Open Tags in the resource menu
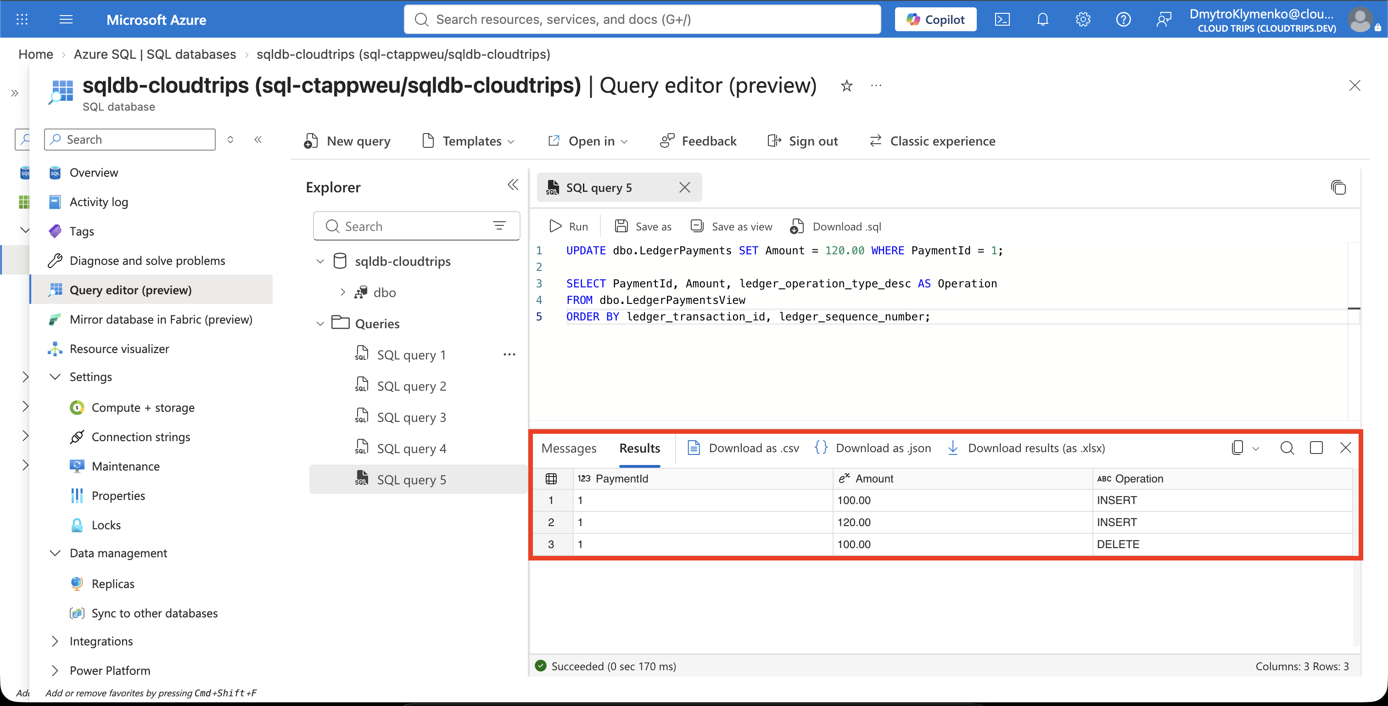 [x=82, y=231]
